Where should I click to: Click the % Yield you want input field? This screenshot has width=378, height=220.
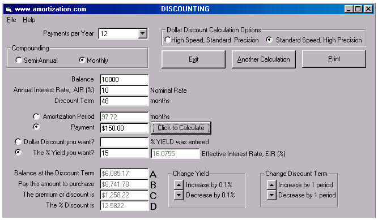pyautogui.click(x=124, y=153)
